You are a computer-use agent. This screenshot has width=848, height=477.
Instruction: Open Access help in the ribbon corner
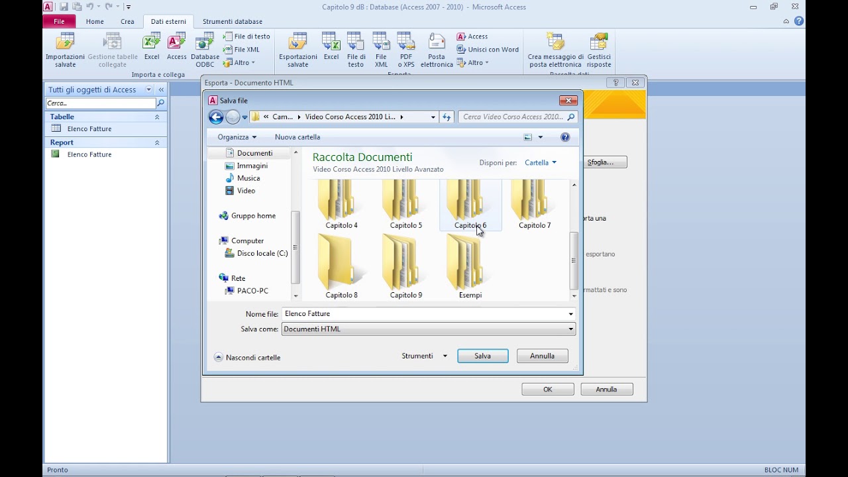[799, 21]
